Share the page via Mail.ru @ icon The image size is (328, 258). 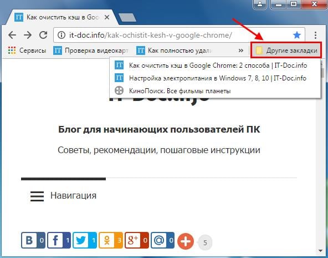(x=162, y=240)
